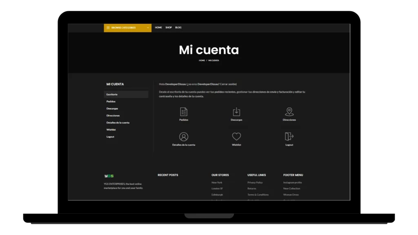The height and width of the screenshot is (235, 418).
Task: Click the Cerrar sesión link
Action: 228,84
